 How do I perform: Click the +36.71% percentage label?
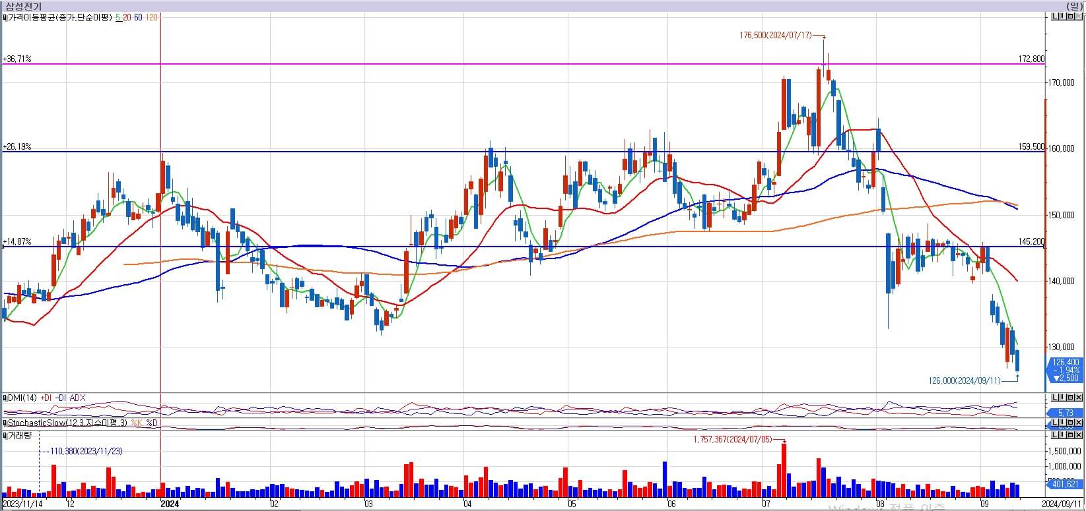coord(17,59)
